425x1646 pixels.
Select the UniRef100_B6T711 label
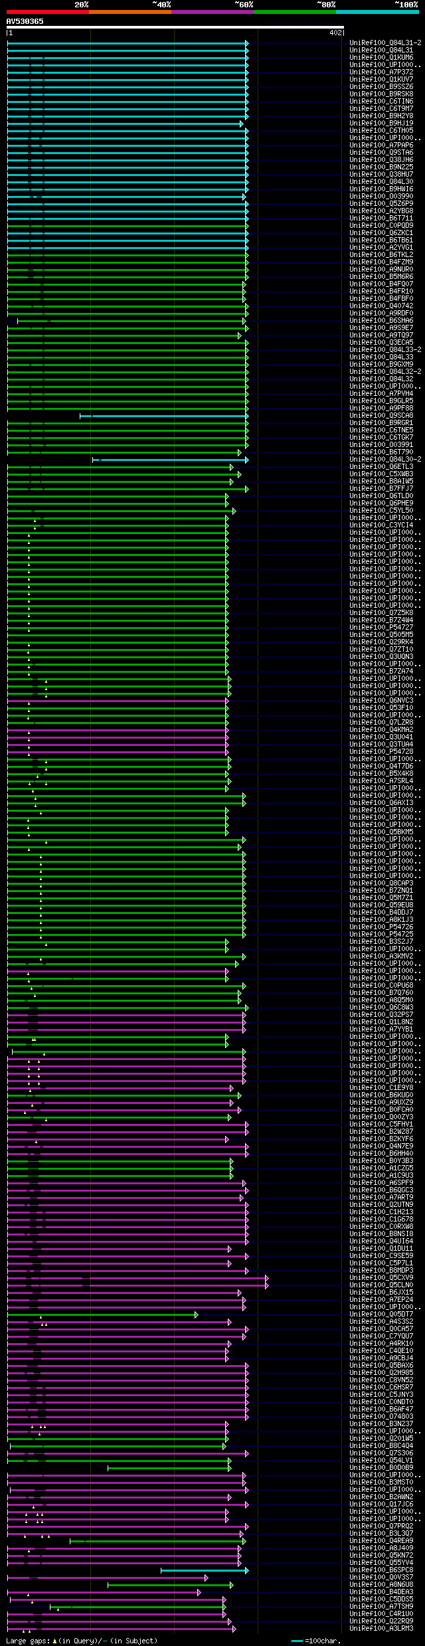click(x=381, y=218)
